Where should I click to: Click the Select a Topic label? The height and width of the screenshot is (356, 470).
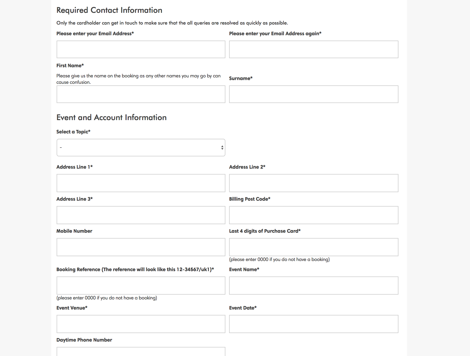click(x=73, y=132)
